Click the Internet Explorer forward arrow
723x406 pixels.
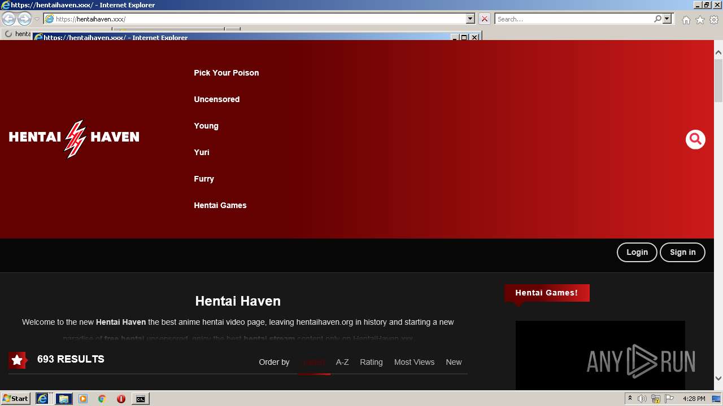point(24,19)
